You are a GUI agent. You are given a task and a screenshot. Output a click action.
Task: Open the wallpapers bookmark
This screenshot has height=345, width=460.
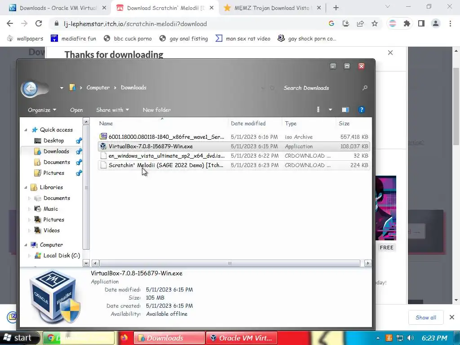click(x=25, y=39)
